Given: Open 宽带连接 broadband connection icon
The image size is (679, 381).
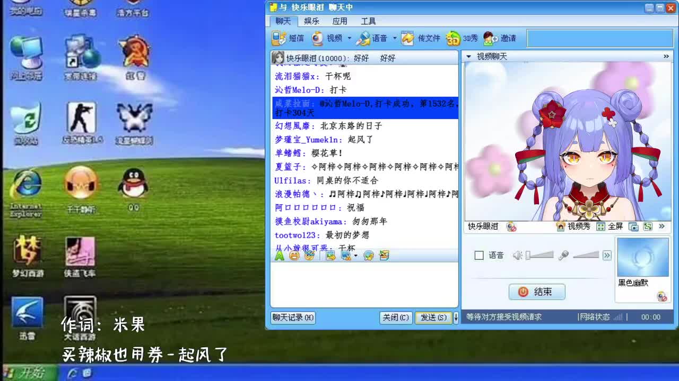Looking at the screenshot, I should 81,58.
